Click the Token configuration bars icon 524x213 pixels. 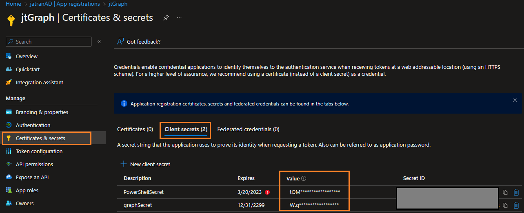coord(9,151)
